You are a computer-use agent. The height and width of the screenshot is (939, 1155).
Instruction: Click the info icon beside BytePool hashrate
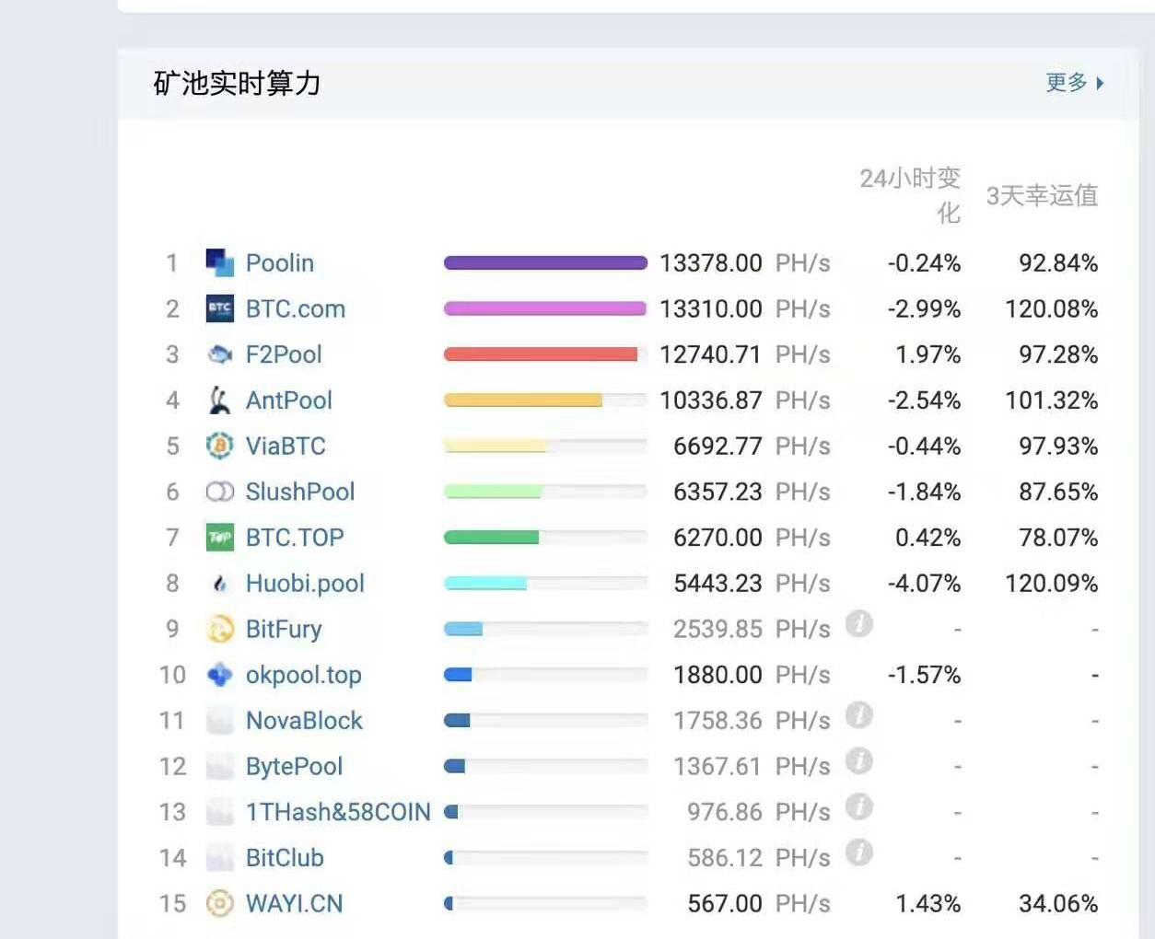coord(858,761)
